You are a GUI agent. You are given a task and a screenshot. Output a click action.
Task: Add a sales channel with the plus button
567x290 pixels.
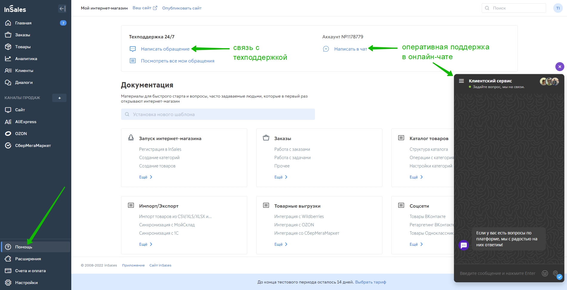click(59, 98)
